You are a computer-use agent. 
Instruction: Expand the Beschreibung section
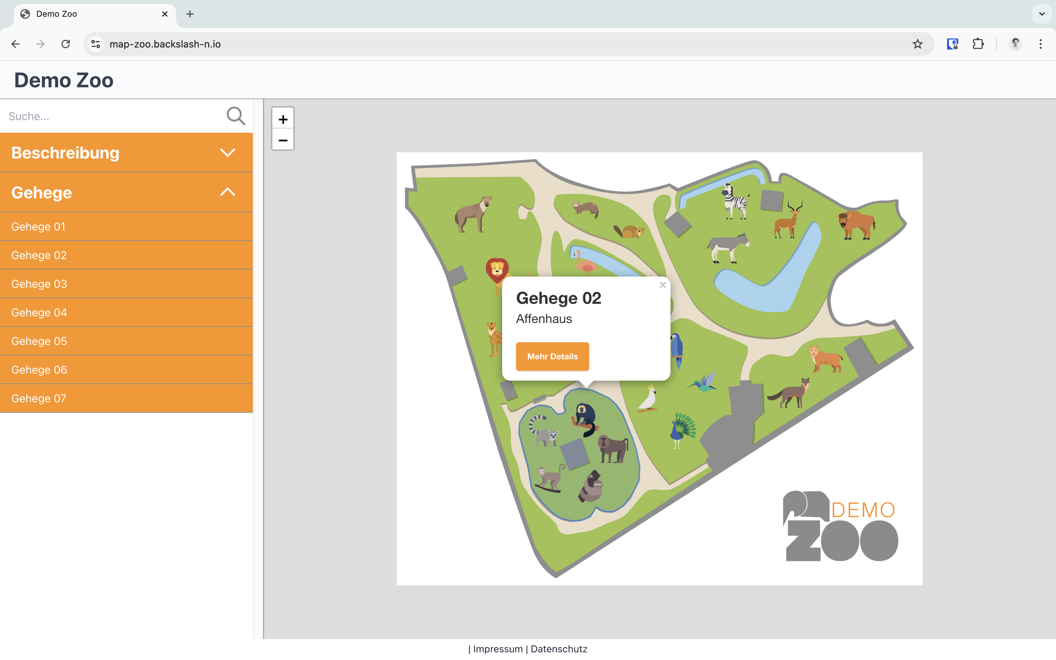coord(126,153)
